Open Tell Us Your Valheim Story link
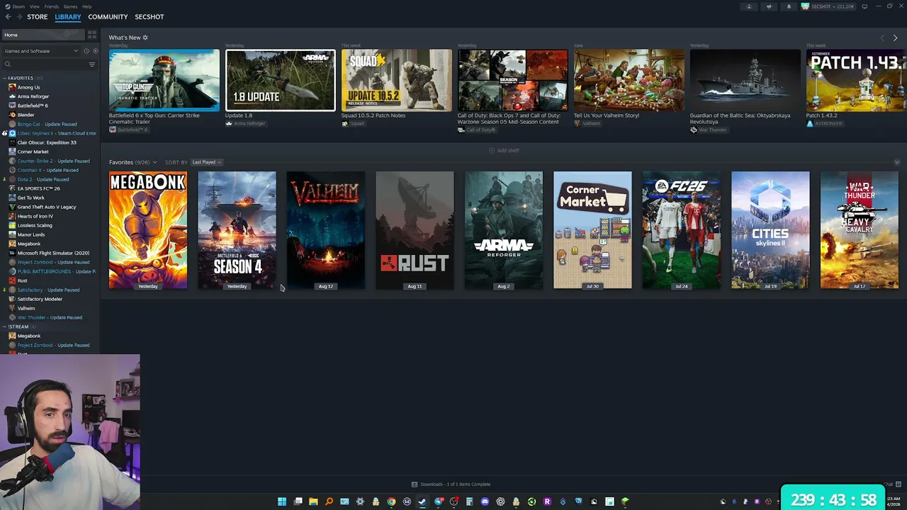The height and width of the screenshot is (510, 907). [x=607, y=115]
